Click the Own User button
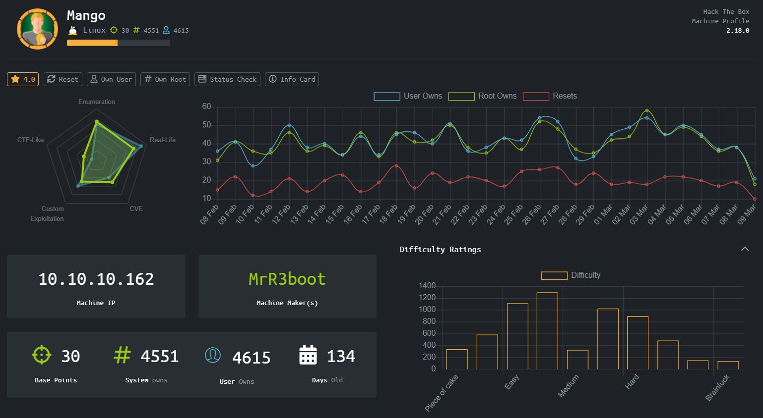This screenshot has width=763, height=418. (111, 79)
